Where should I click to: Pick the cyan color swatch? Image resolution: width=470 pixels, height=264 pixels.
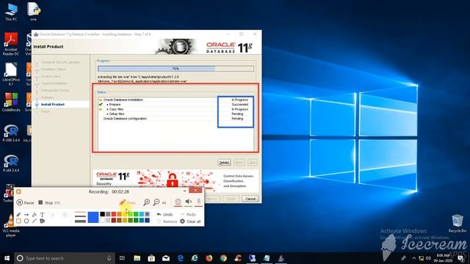(142, 214)
